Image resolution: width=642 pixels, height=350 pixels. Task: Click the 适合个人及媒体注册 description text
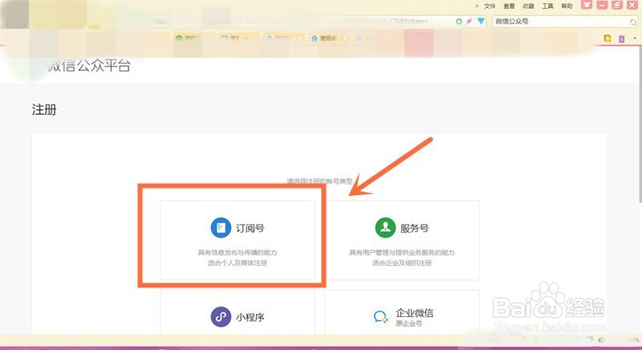[238, 262]
